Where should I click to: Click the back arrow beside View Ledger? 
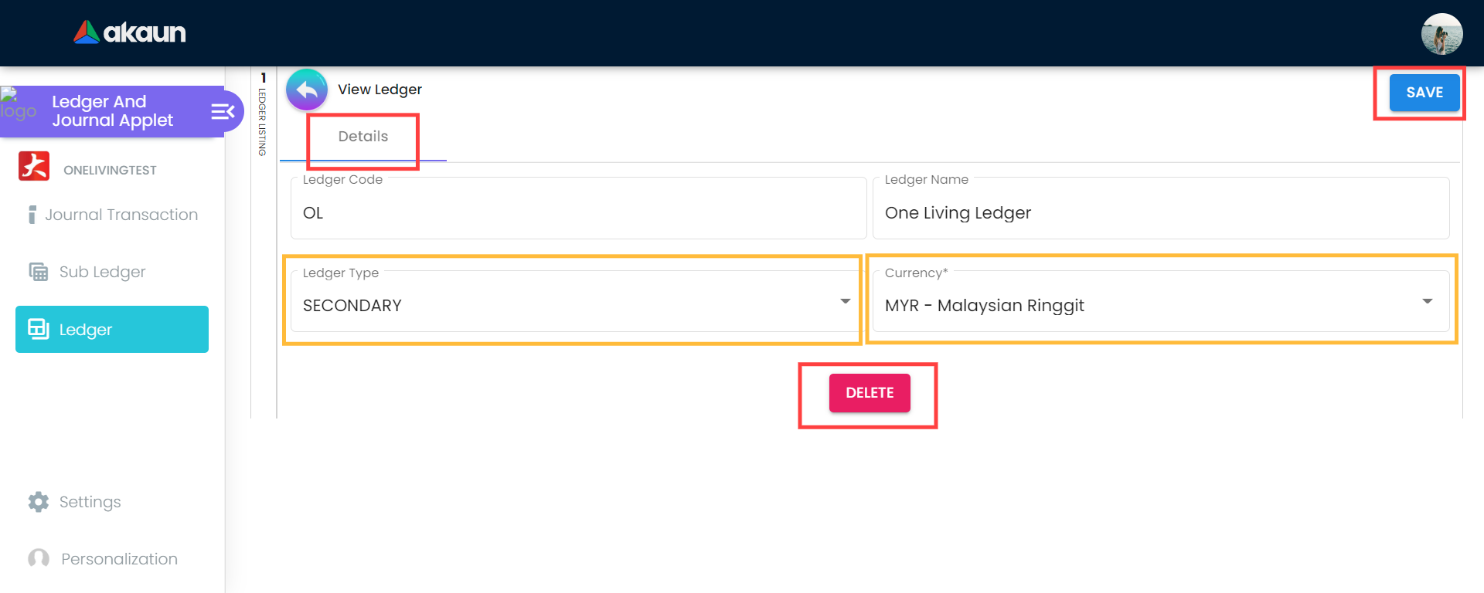307,90
